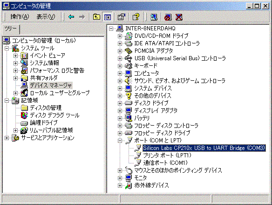Viewport: 272px width, 205px height.
Task: Select 通信ポート (COM1) device
Action: (x=165, y=163)
